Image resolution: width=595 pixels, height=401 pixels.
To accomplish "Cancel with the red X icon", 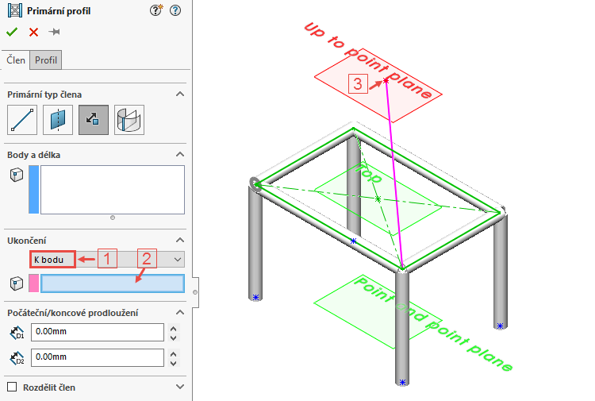I will tap(34, 32).
